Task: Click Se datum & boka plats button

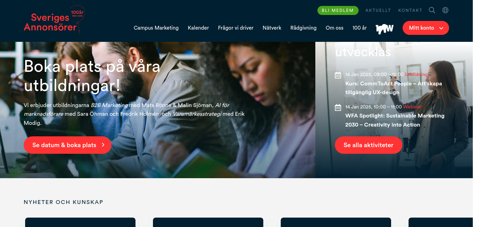Action: pyautogui.click(x=67, y=145)
